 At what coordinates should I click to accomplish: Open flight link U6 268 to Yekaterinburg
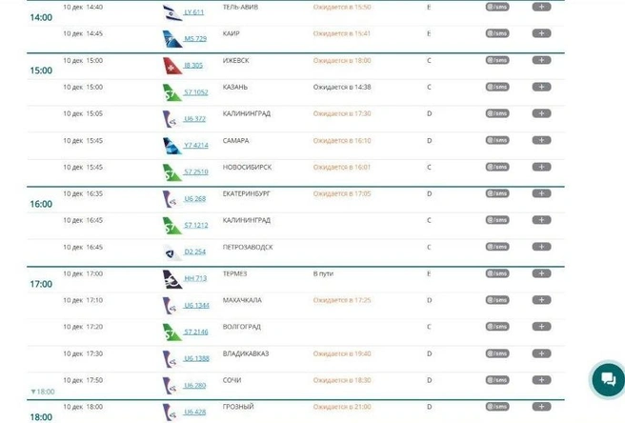click(194, 199)
